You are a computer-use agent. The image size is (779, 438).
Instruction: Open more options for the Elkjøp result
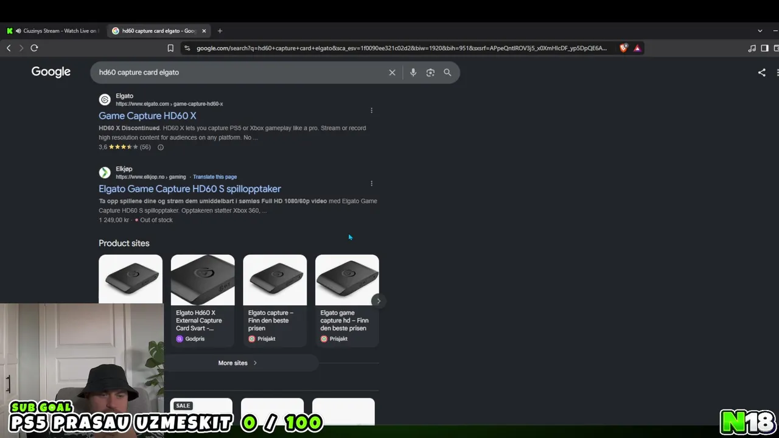click(x=371, y=183)
